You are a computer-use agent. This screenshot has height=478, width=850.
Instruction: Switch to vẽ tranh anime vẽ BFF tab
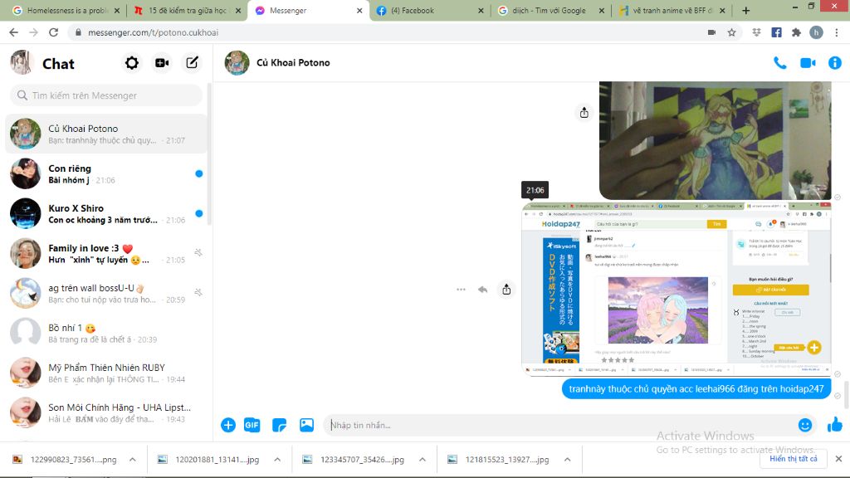tap(672, 10)
